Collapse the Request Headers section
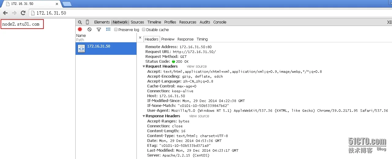392x159 pixels. (144, 66)
